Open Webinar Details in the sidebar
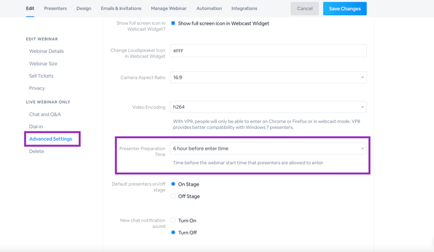This screenshot has width=434, height=252. point(47,51)
